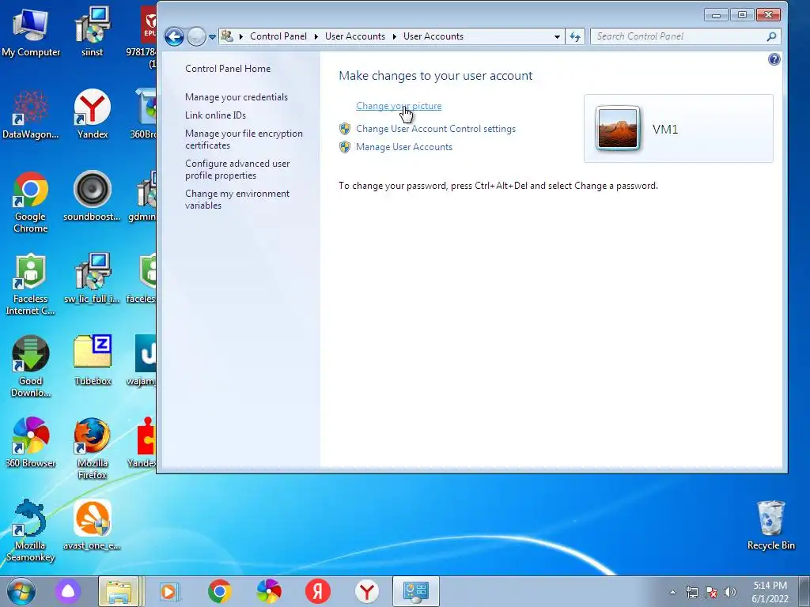Open My Computer desktop icon
The height and width of the screenshot is (607, 810).
(31, 33)
